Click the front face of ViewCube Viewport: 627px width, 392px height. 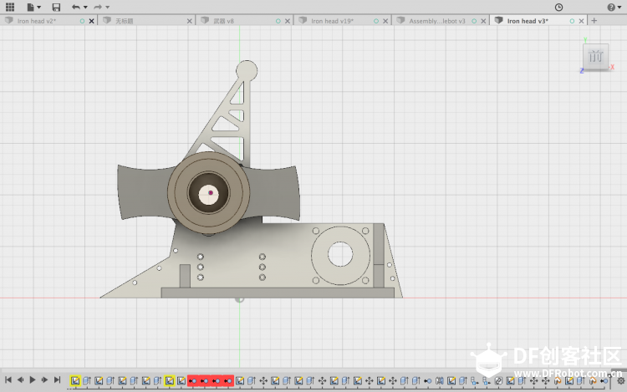[595, 56]
